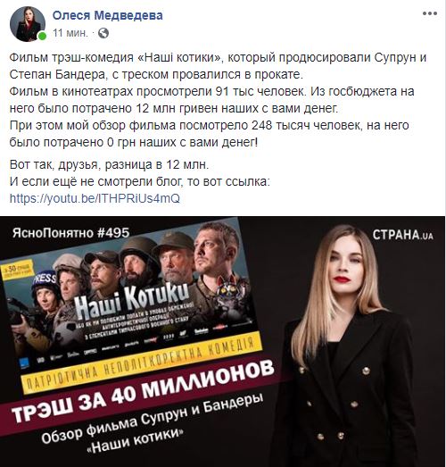Open the author name Олеся Медведева link
Image resolution: width=446 pixels, height=467 pixels.
click(x=108, y=15)
